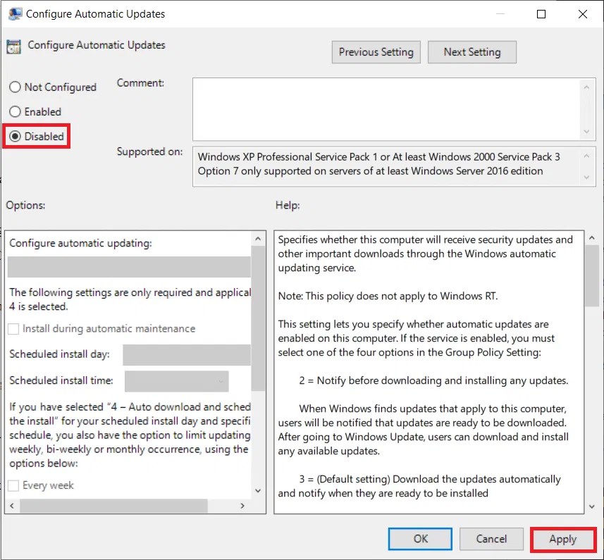
Task: Click the Next Setting button
Action: point(472,51)
